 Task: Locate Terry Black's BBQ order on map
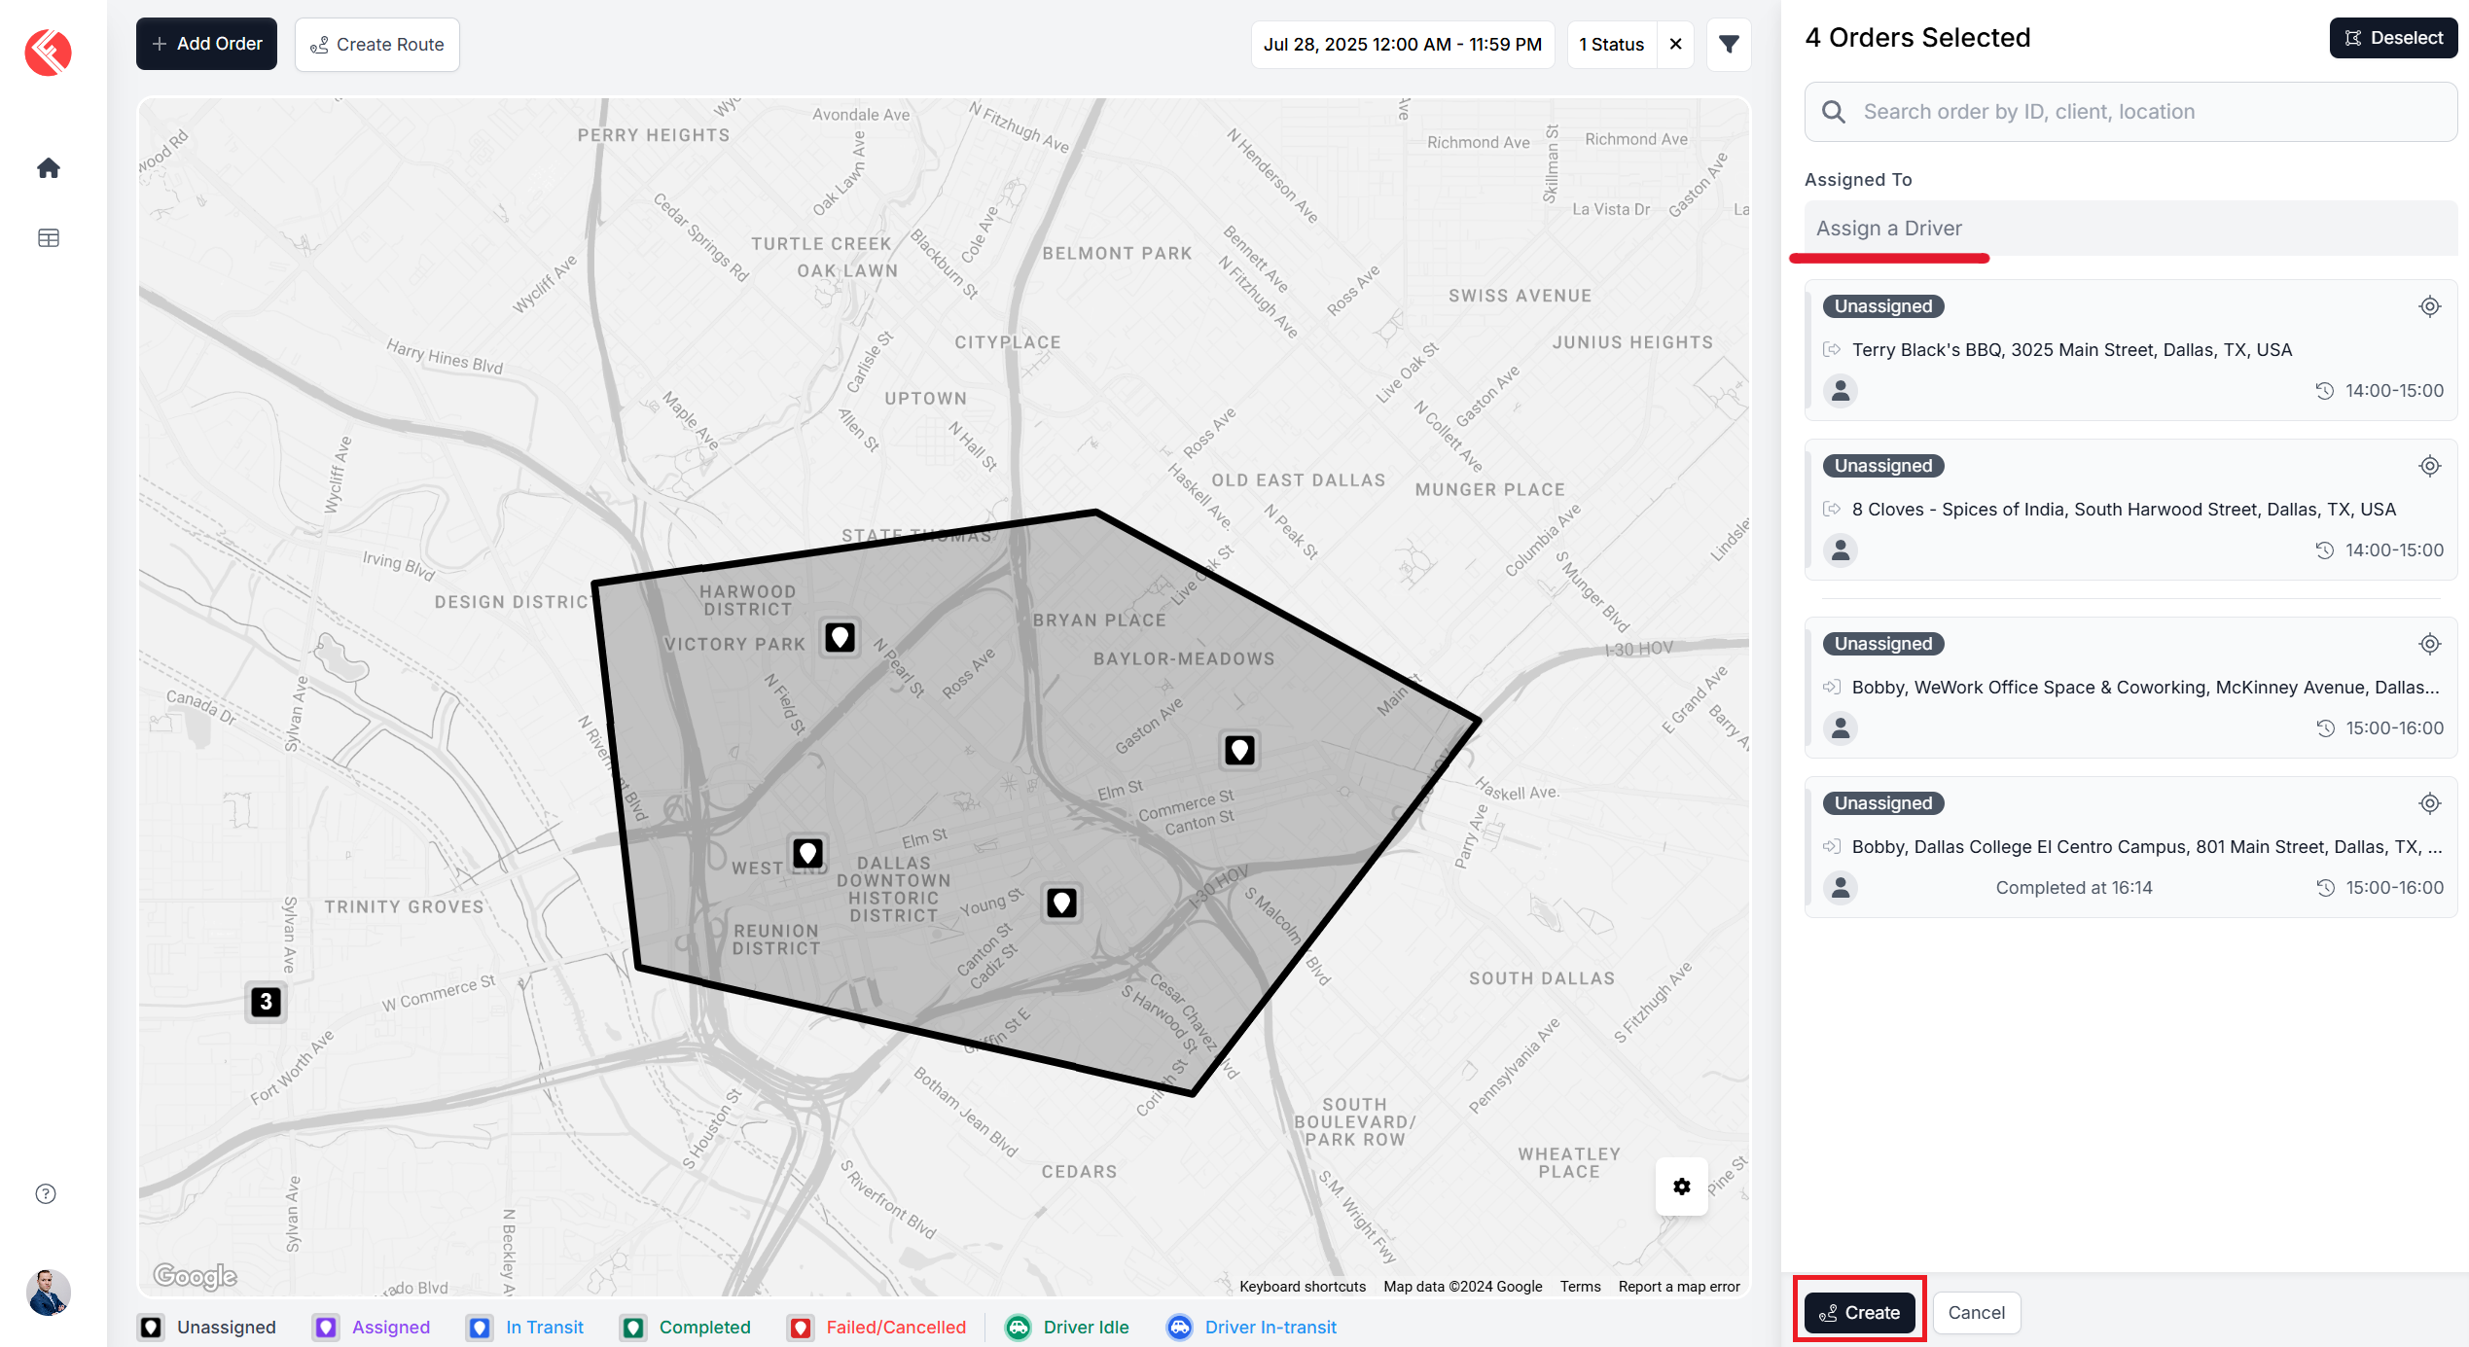(x=2429, y=306)
